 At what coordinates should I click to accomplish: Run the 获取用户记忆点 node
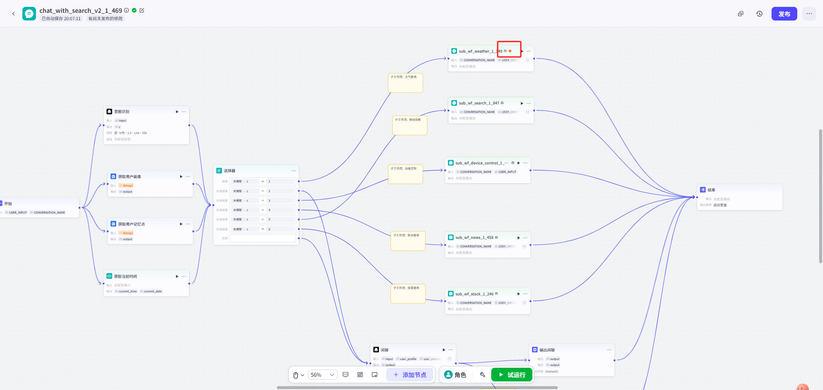[181, 224]
